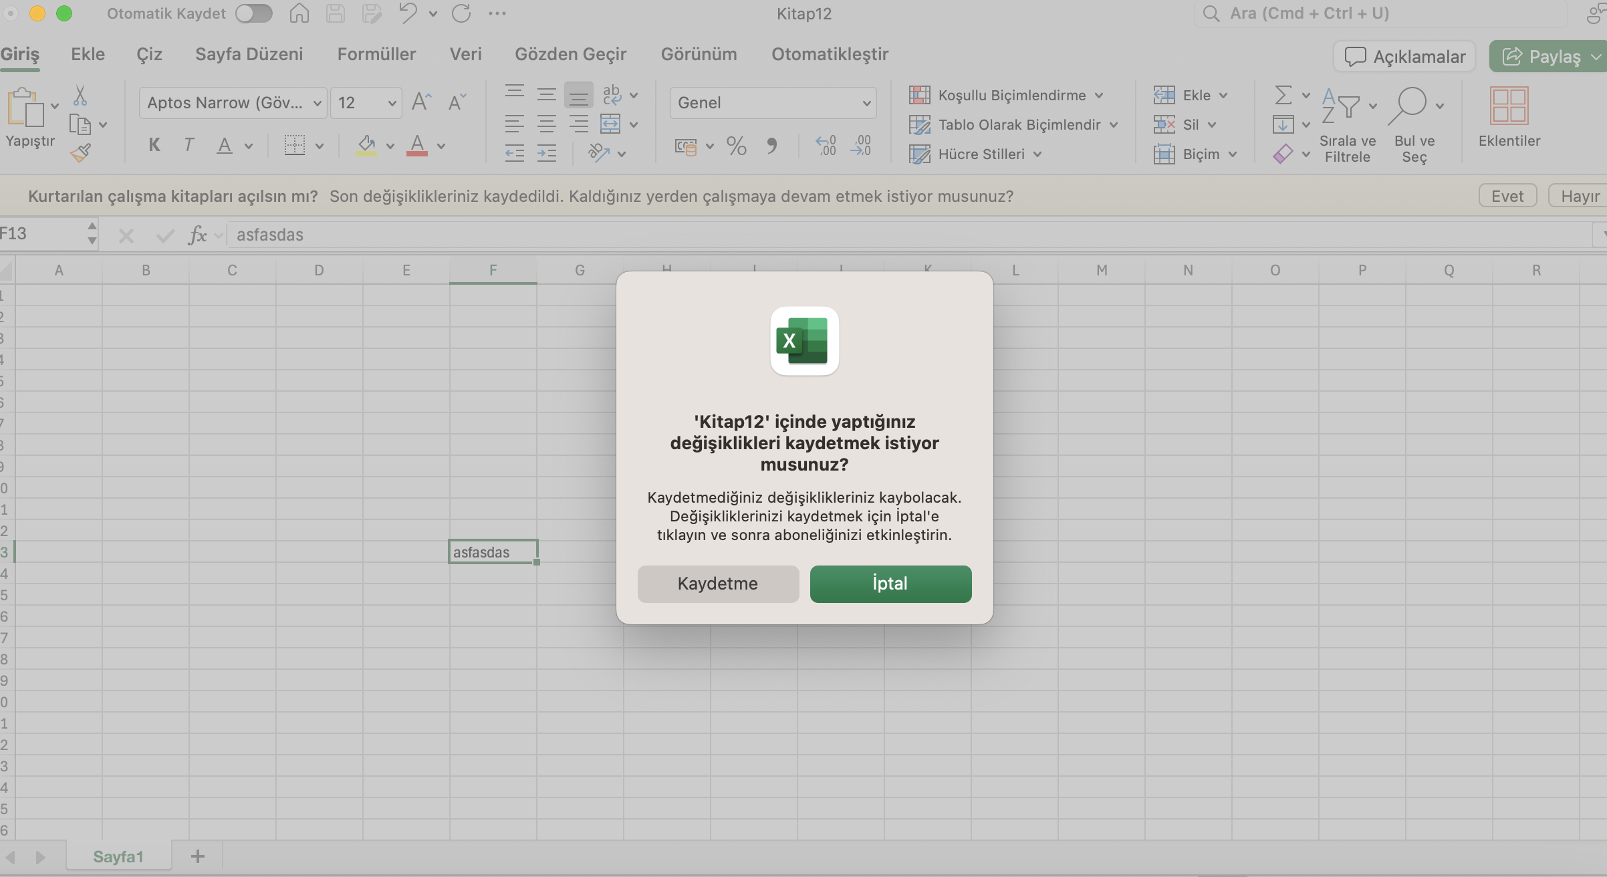Select the Format Painter brush icon

tap(80, 153)
